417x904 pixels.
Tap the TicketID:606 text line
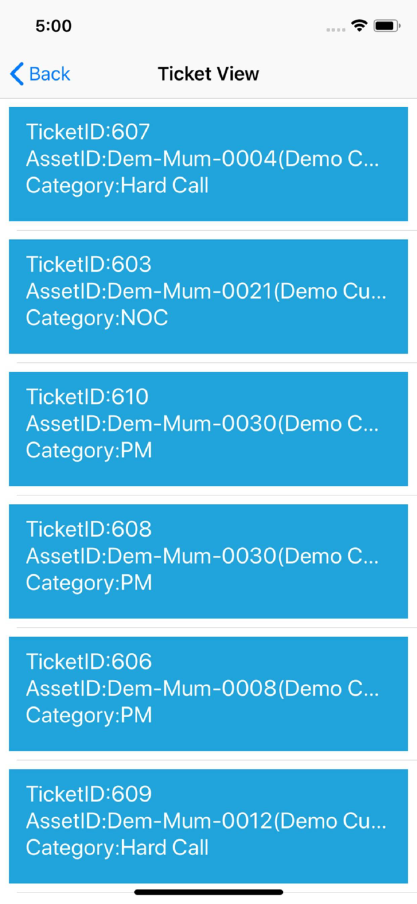[89, 661]
